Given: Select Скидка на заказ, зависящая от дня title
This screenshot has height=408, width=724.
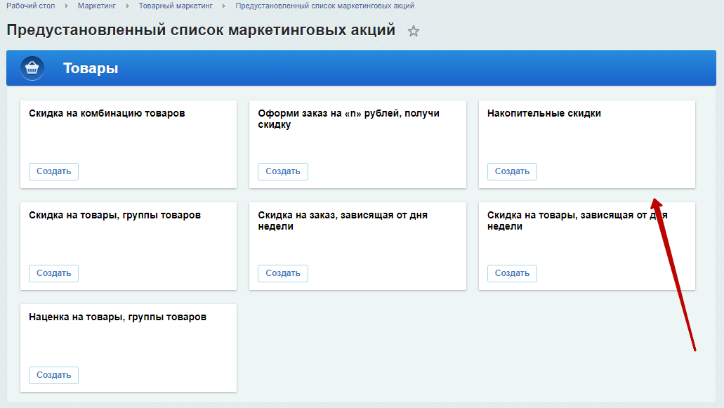Looking at the screenshot, I should click(x=343, y=221).
